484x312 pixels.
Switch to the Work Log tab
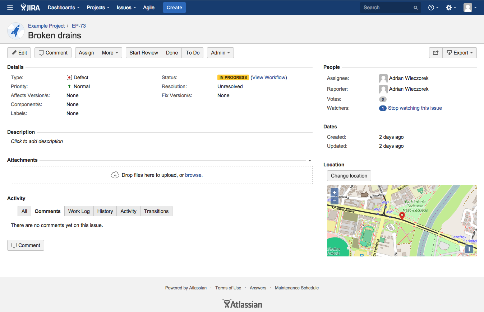79,211
